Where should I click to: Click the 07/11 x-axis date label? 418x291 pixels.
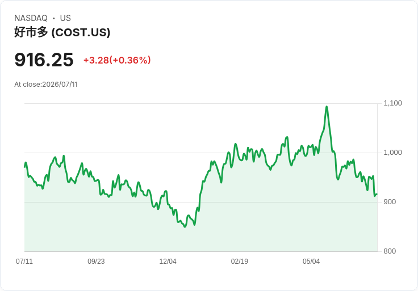[24, 261]
